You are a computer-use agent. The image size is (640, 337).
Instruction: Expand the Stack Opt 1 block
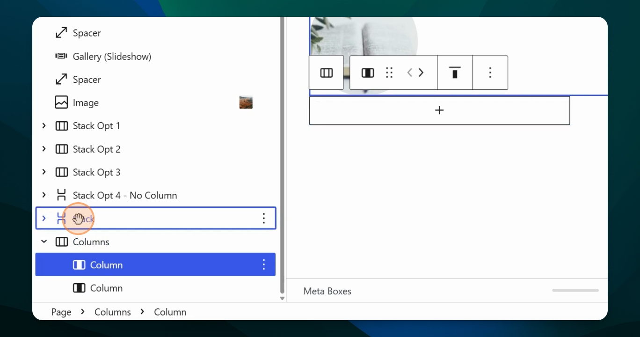(x=44, y=125)
